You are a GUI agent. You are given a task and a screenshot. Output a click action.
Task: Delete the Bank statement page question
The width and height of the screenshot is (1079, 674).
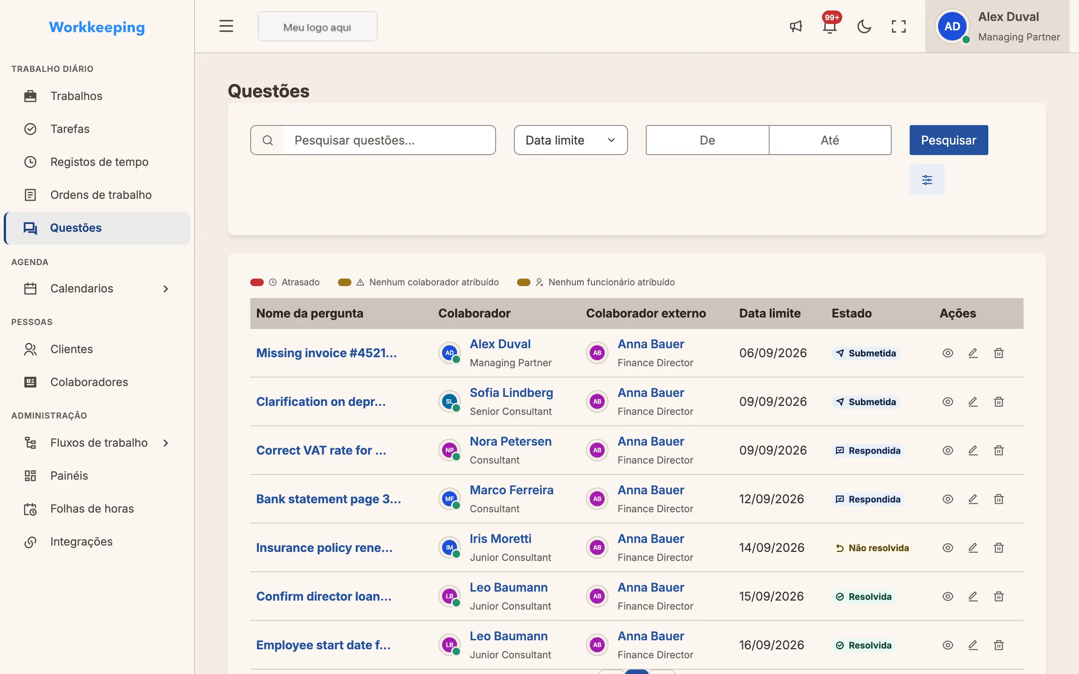tap(999, 499)
